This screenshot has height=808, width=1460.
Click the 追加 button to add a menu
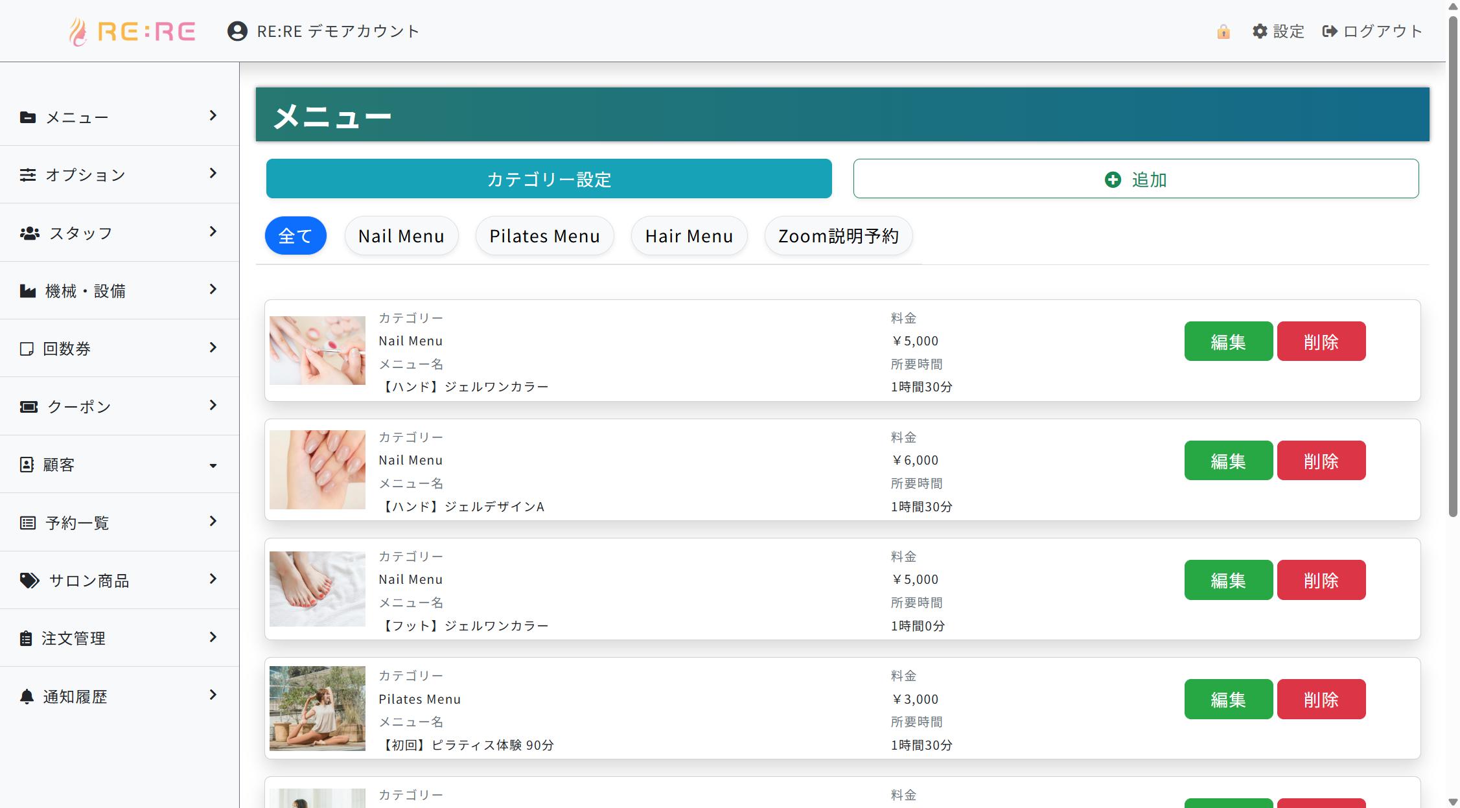1136,179
